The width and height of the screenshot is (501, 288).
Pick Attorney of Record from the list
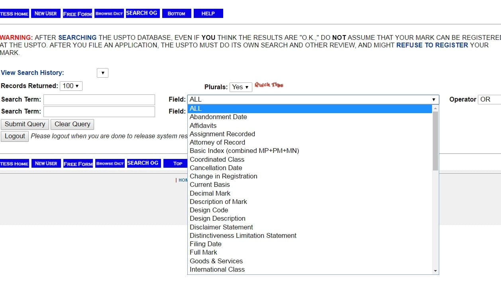click(x=217, y=142)
